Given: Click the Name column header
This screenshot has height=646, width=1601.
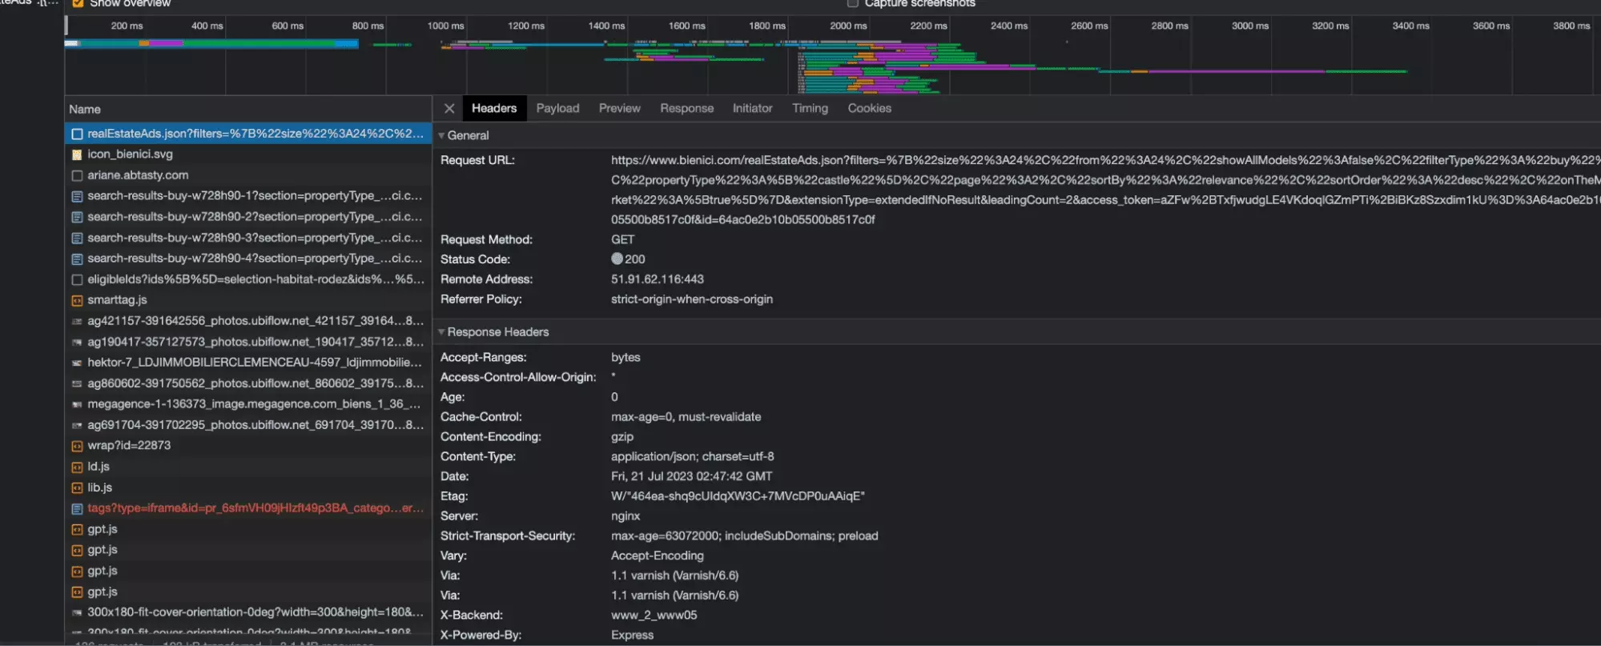Looking at the screenshot, I should (x=85, y=109).
